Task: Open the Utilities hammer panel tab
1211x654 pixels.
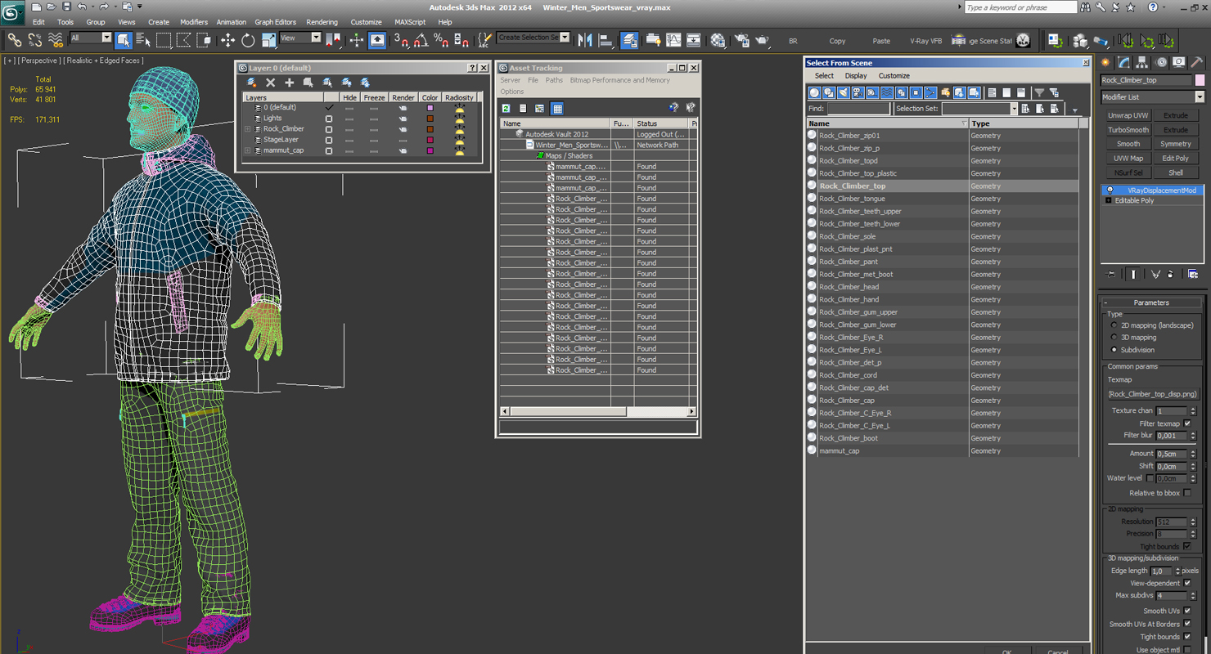Action: tap(1197, 62)
